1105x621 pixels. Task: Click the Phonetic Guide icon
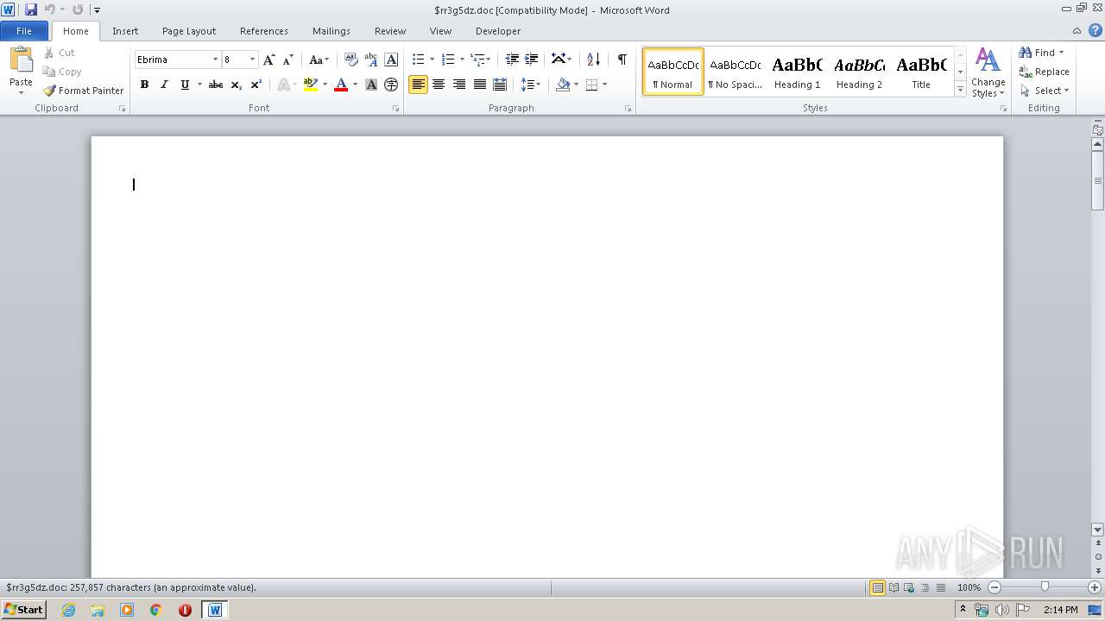(371, 60)
